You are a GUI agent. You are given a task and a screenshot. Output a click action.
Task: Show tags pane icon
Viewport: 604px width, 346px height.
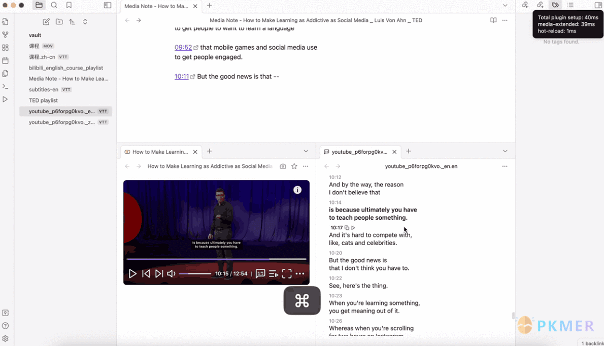pyautogui.click(x=555, y=5)
